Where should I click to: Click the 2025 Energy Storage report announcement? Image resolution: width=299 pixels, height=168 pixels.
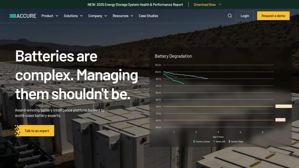[x=135, y=5]
